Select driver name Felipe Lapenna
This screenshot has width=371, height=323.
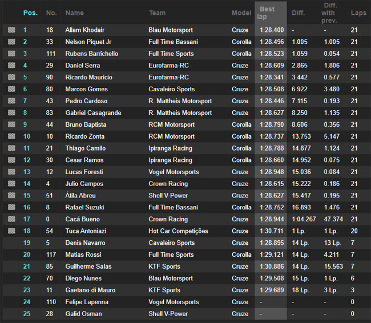(x=87, y=302)
